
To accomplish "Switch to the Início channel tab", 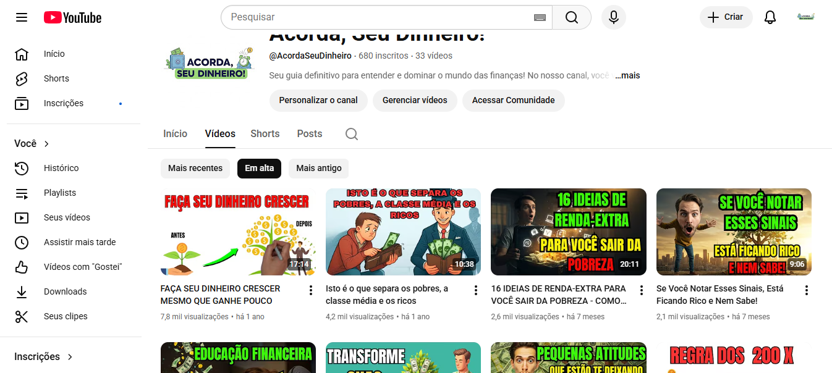I will pos(175,134).
